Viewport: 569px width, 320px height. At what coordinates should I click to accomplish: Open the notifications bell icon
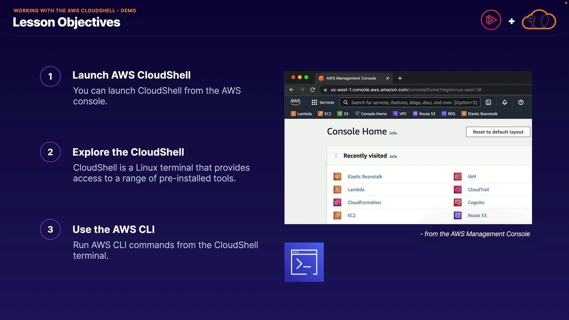(504, 102)
